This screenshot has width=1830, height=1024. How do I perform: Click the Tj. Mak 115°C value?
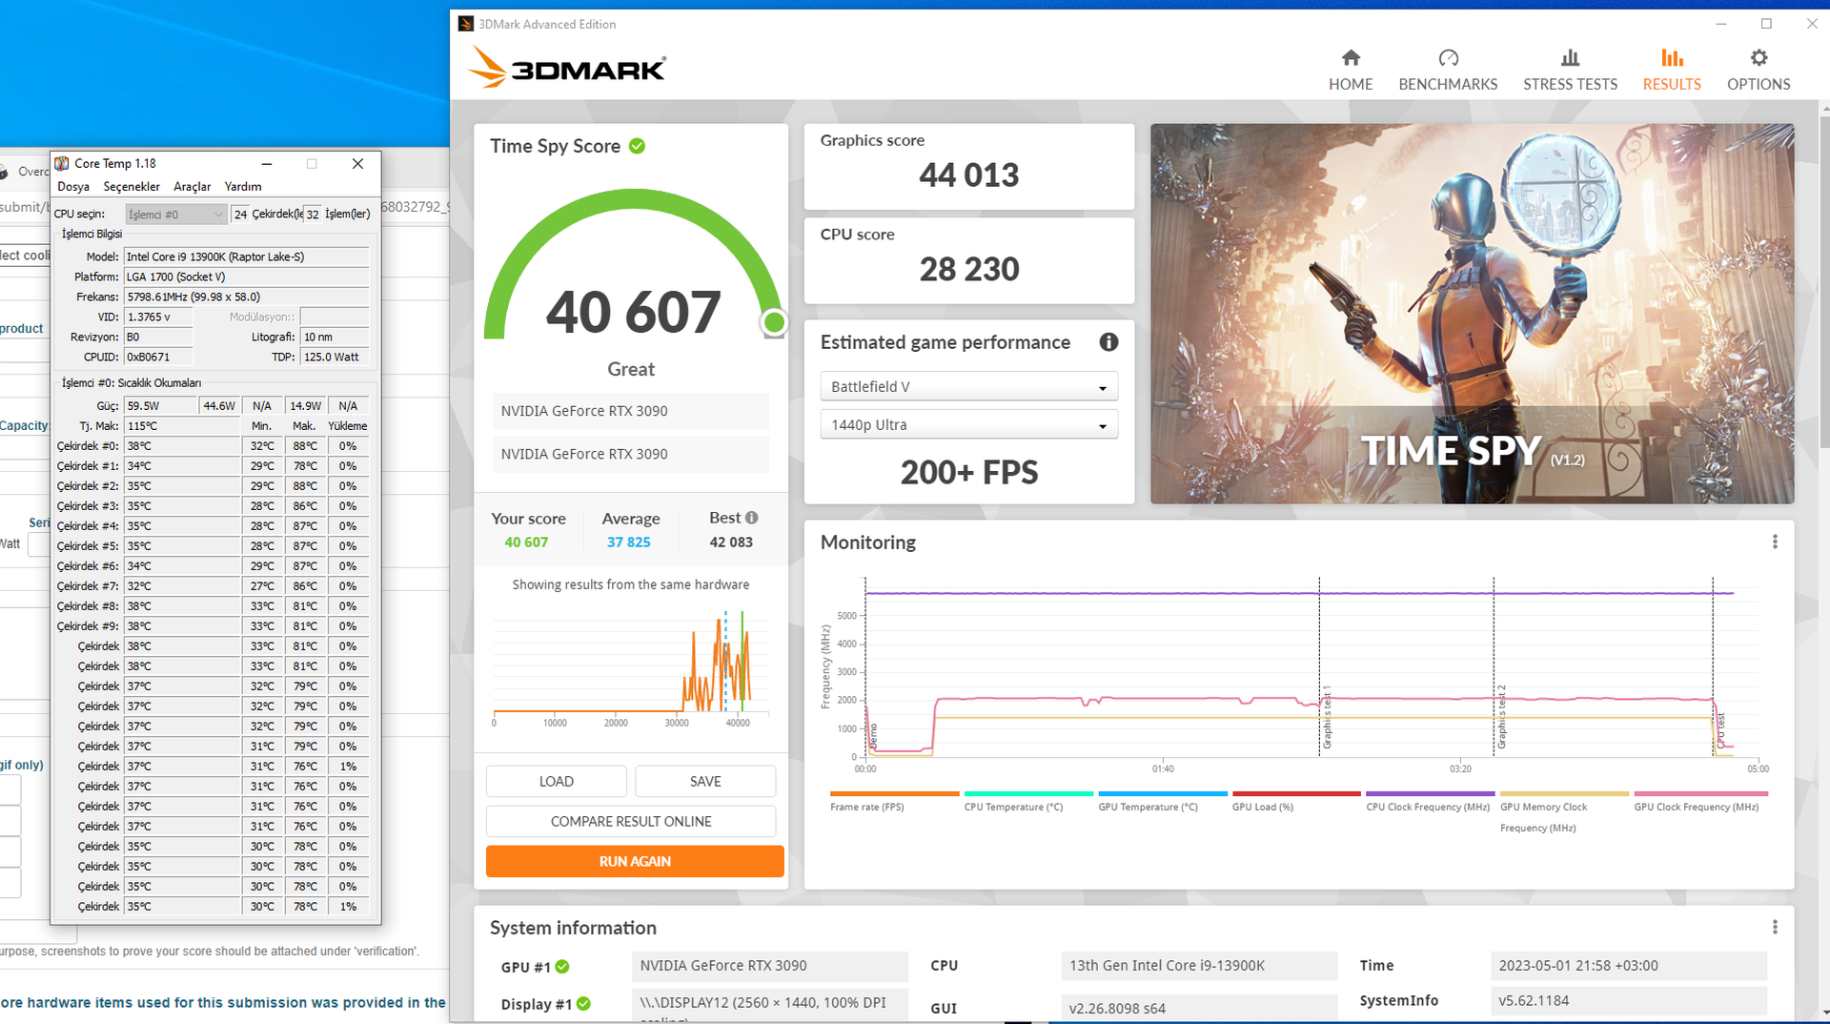pyautogui.click(x=182, y=426)
